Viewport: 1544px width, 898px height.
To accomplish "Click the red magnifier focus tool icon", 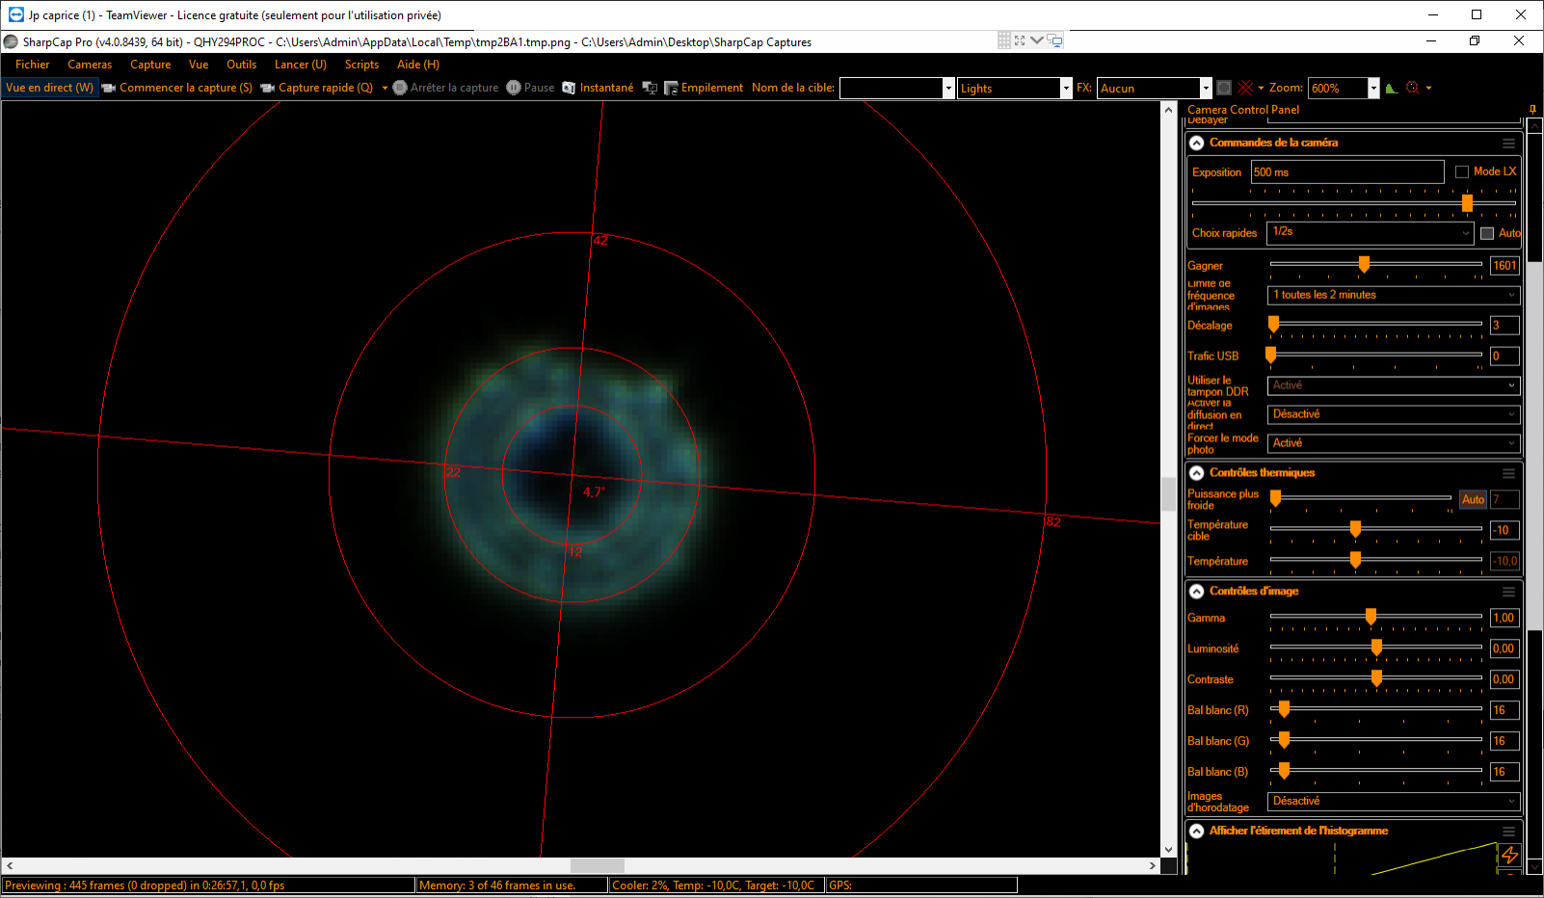I will tap(1413, 88).
